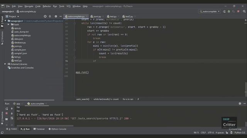Click the Down stack trace arrow

12,113
